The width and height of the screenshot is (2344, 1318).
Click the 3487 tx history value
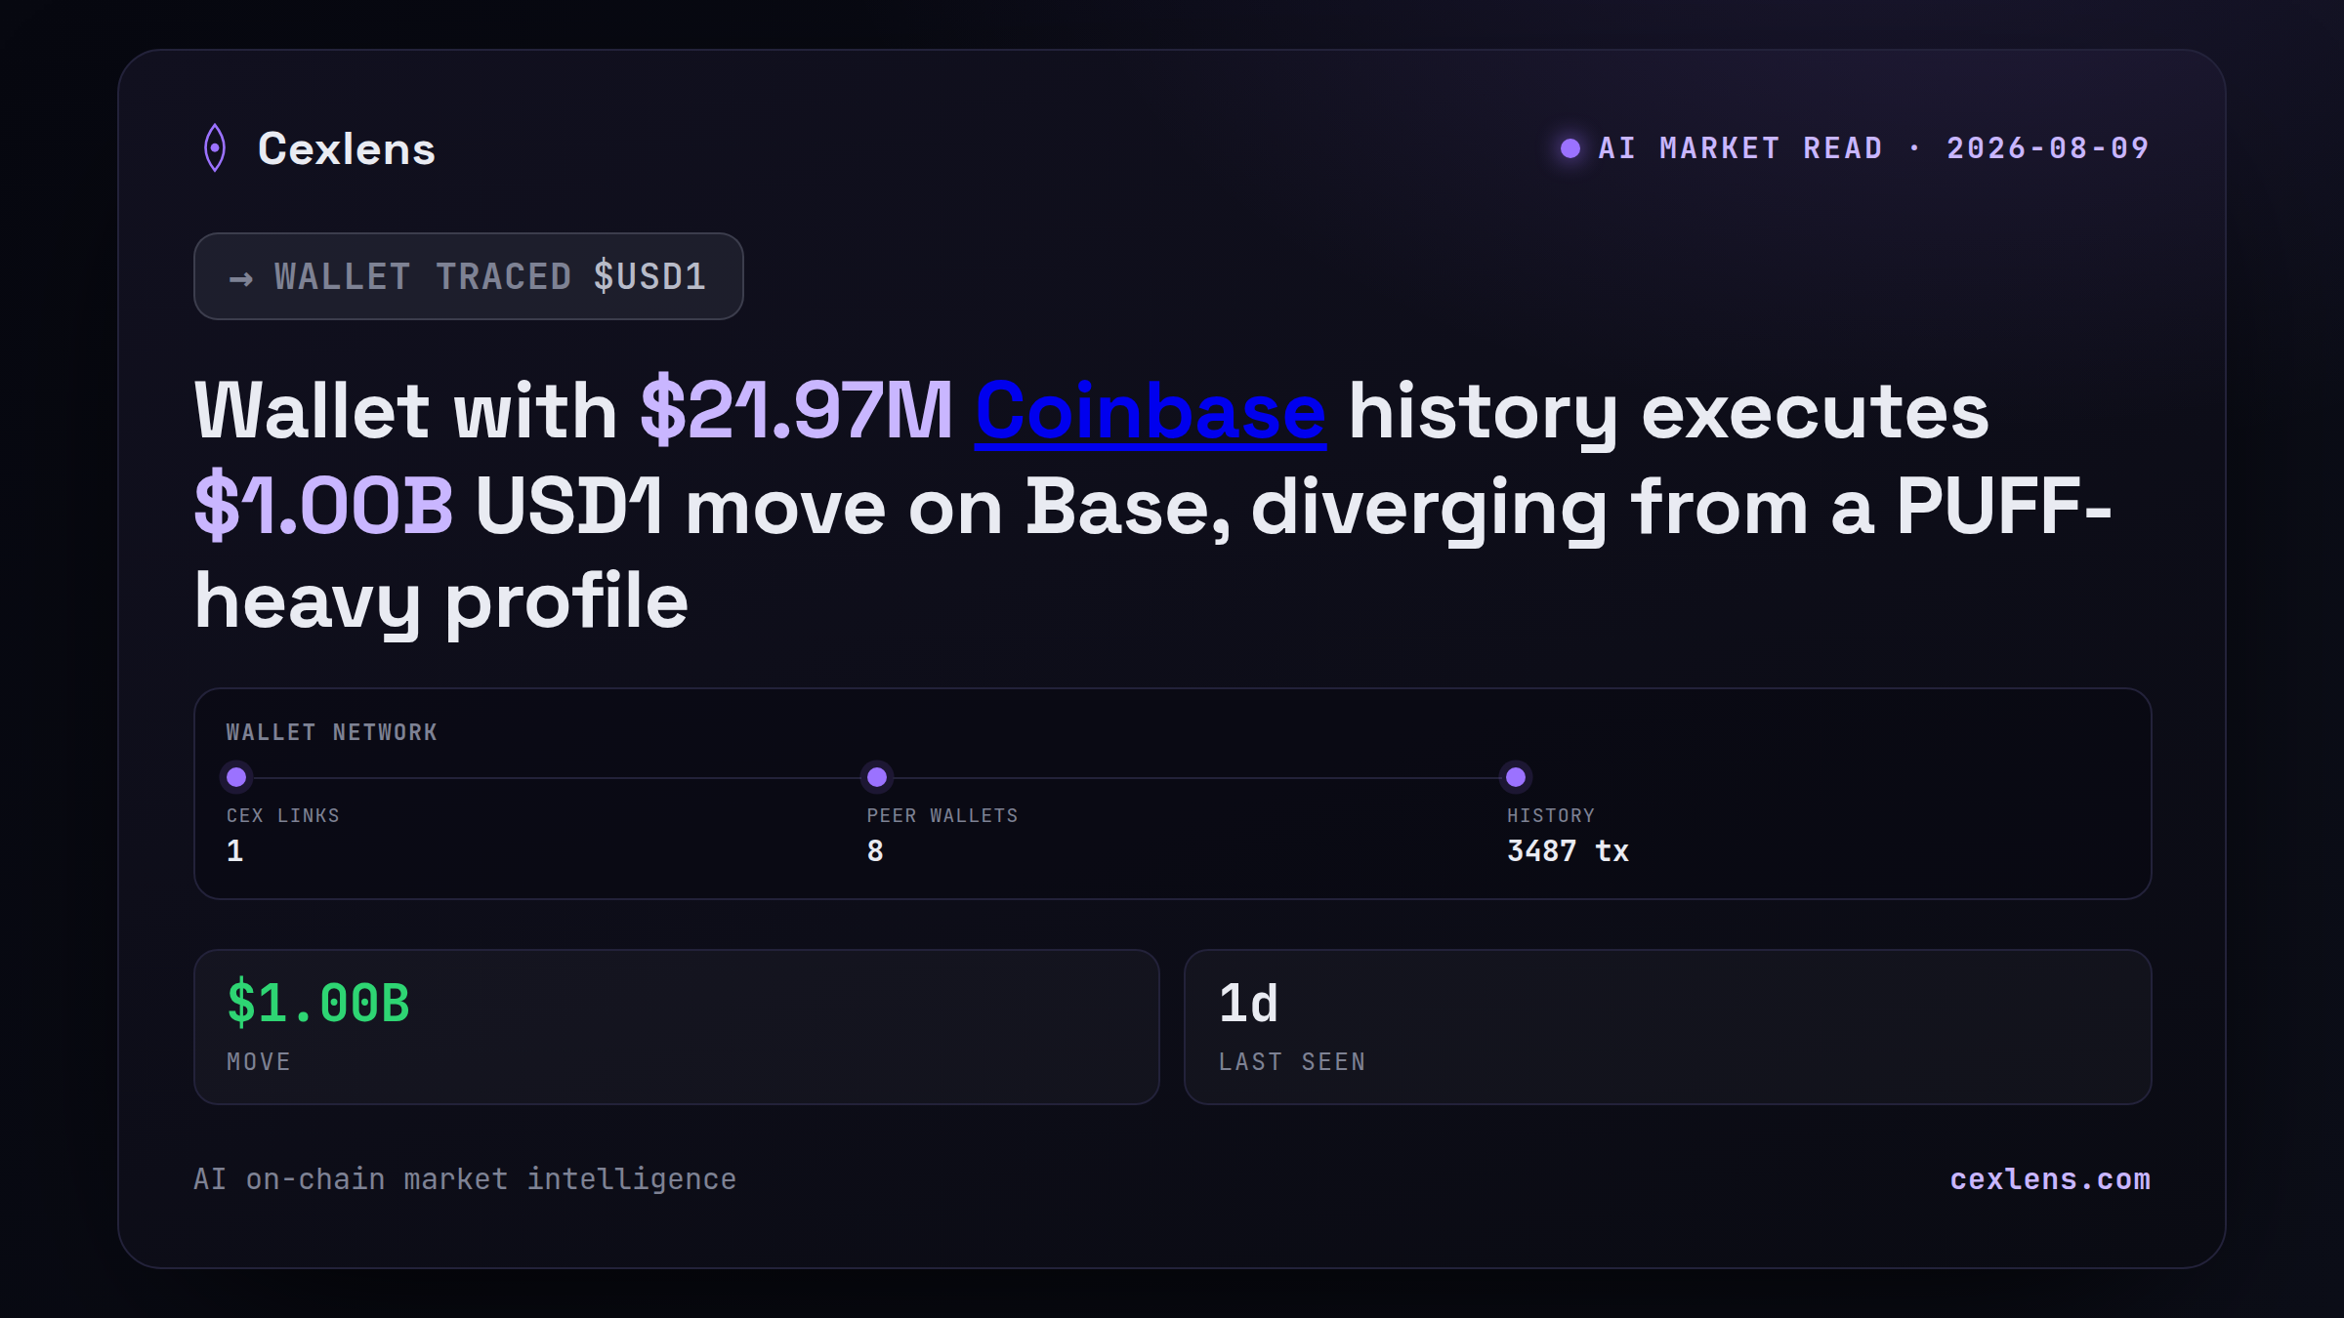click(1569, 851)
